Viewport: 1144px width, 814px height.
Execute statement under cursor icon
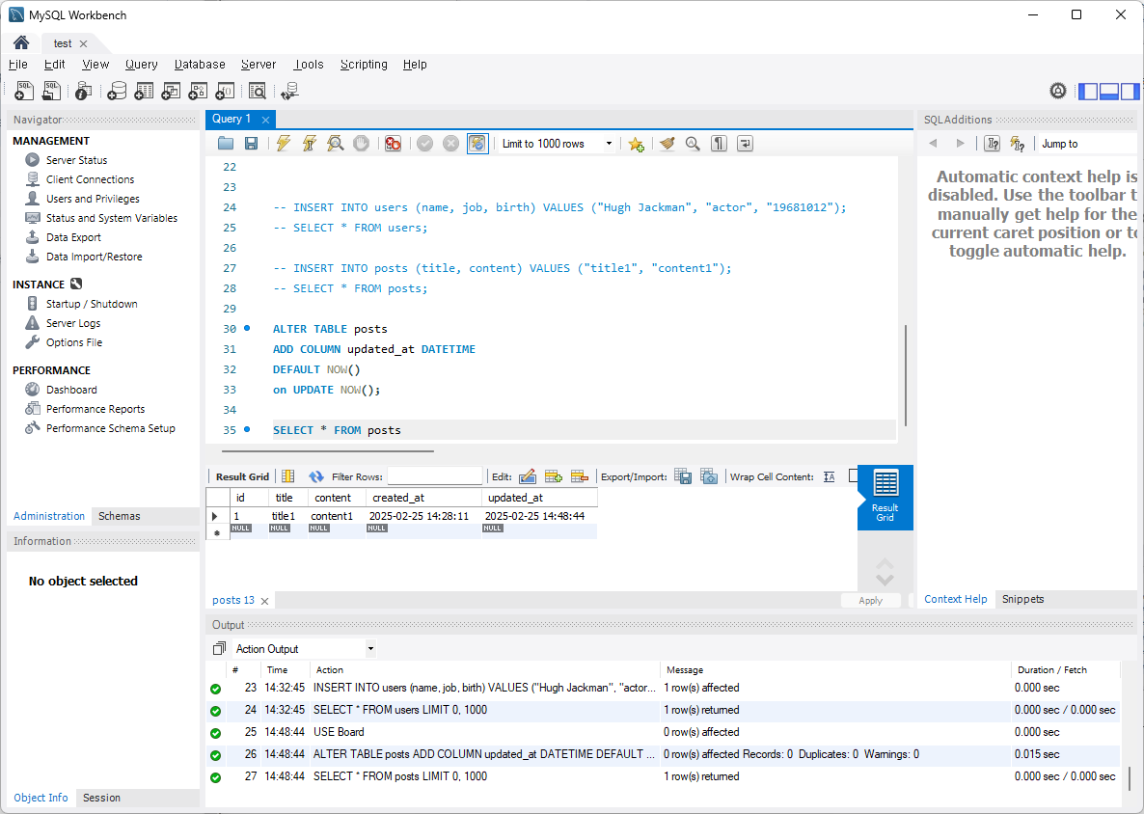pyautogui.click(x=310, y=144)
